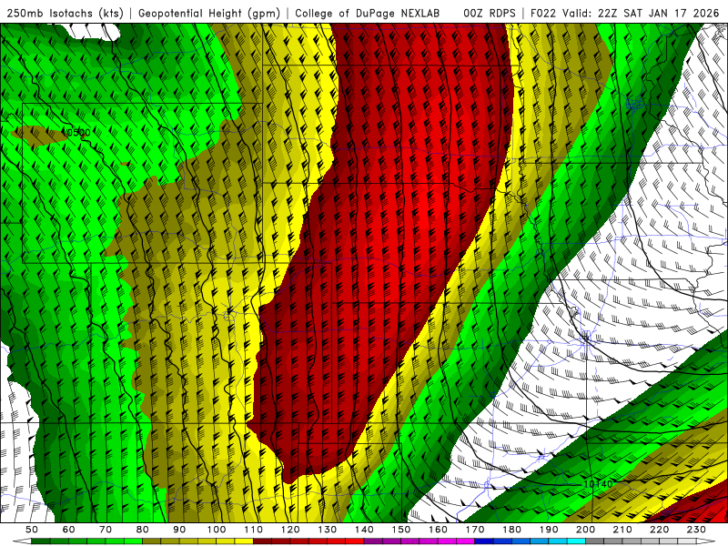
Task: Click the 70 knot colorbar label
Action: (106, 530)
